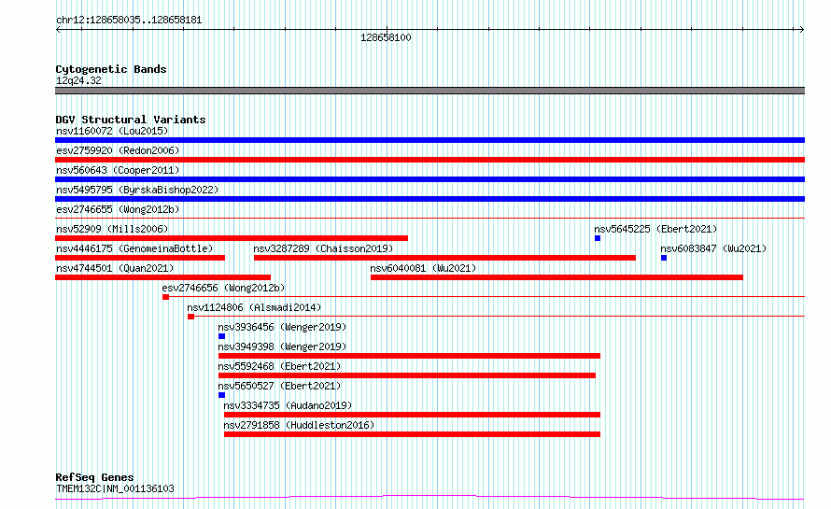
Task: Click the red bar under nsv3949398 (Wenger2019)
Action: point(409,356)
